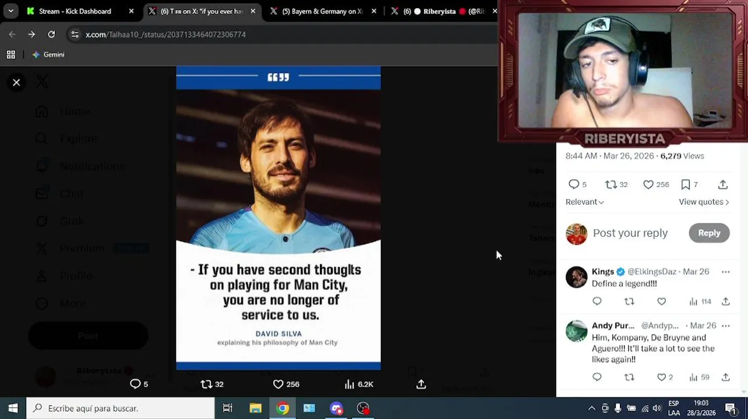This screenshot has width=748, height=419.
Task: Open the Windows Start menu
Action: pos(13,408)
